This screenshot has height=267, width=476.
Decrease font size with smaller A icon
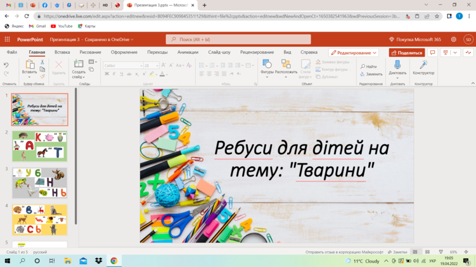tap(171, 65)
